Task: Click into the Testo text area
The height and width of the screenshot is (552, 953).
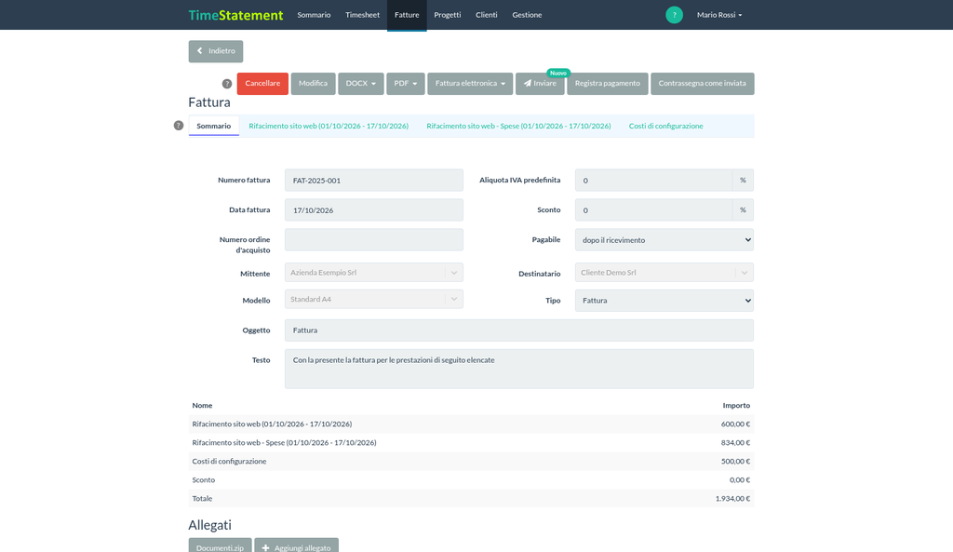Action: (519, 369)
